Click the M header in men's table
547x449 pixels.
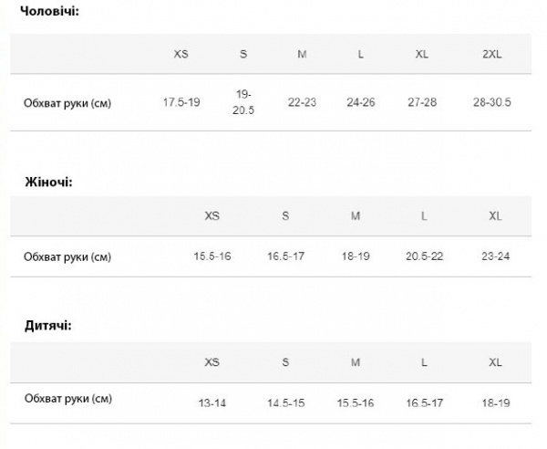tap(302, 54)
